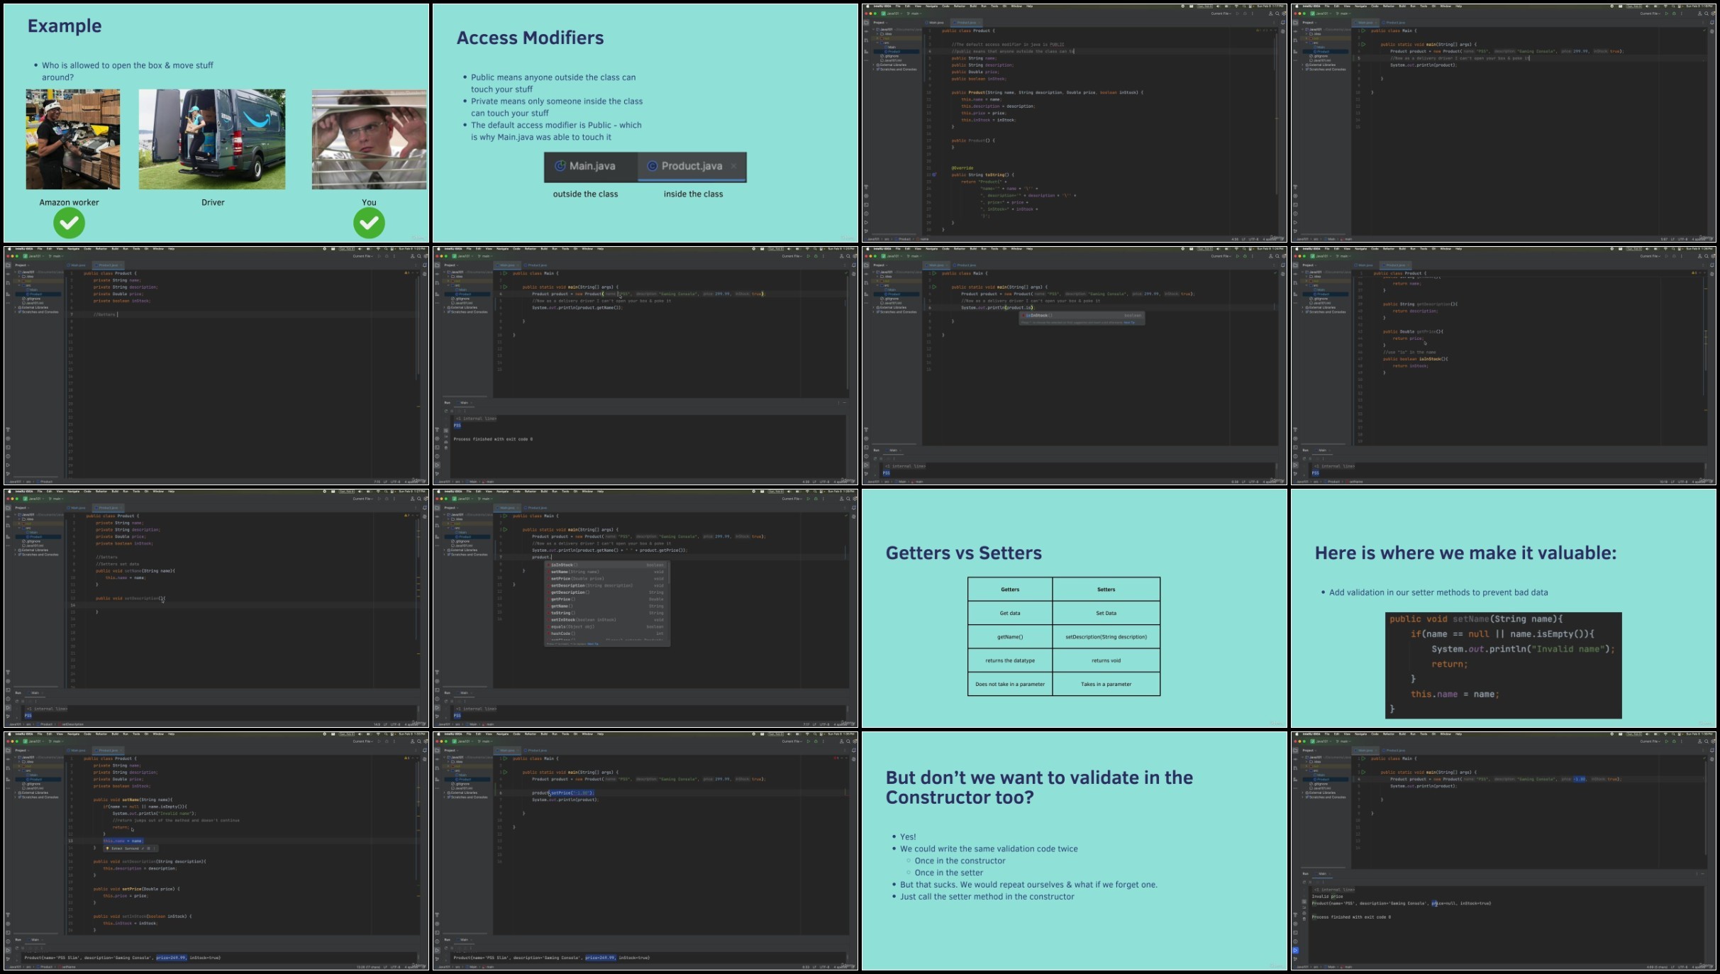Click the Driver delivery van photo
This screenshot has width=1720, height=974.
(212, 139)
